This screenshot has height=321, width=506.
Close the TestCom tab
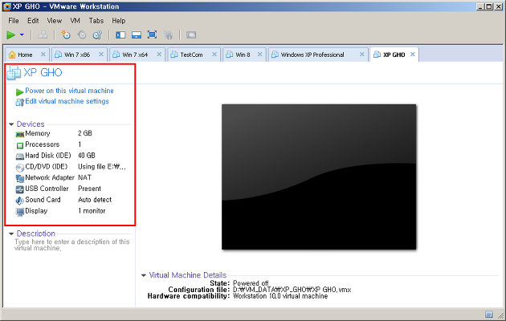214,55
